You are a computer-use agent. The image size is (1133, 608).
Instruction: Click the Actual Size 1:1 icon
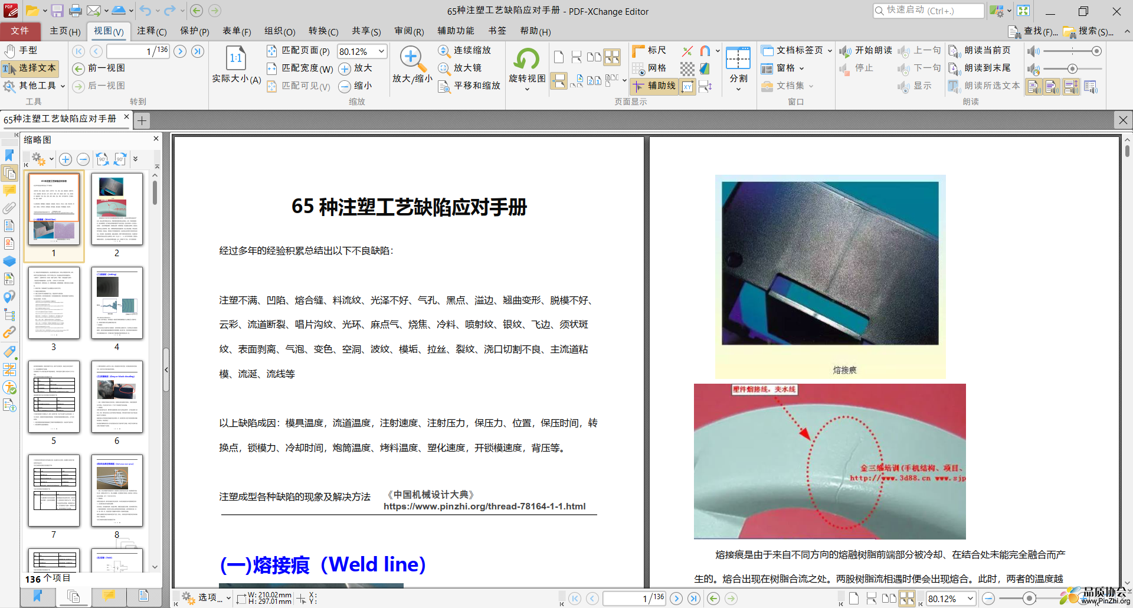236,58
